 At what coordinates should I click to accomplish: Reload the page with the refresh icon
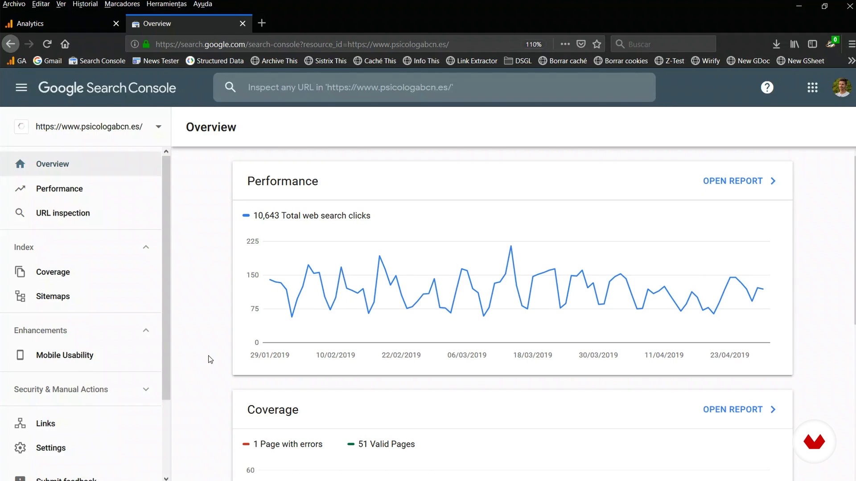[x=47, y=44]
